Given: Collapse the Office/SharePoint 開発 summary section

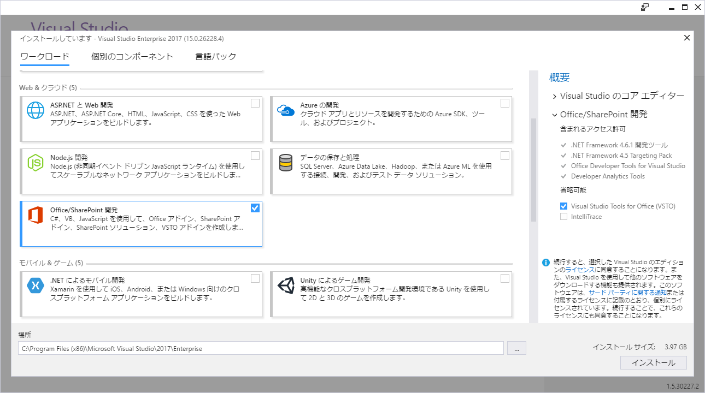Looking at the screenshot, I should pos(555,115).
